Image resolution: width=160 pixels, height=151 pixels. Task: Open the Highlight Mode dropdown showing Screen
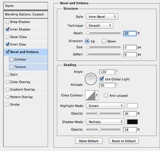tap(105, 106)
